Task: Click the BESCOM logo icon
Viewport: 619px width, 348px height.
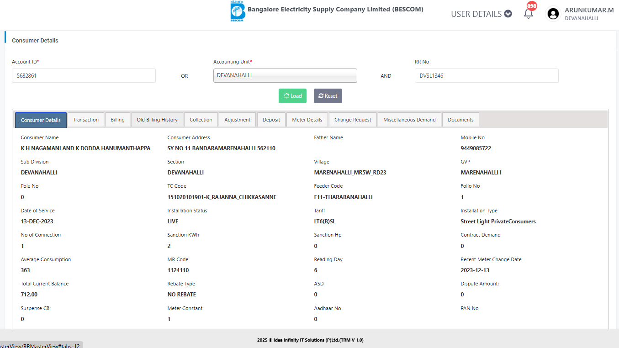Action: [x=238, y=11]
